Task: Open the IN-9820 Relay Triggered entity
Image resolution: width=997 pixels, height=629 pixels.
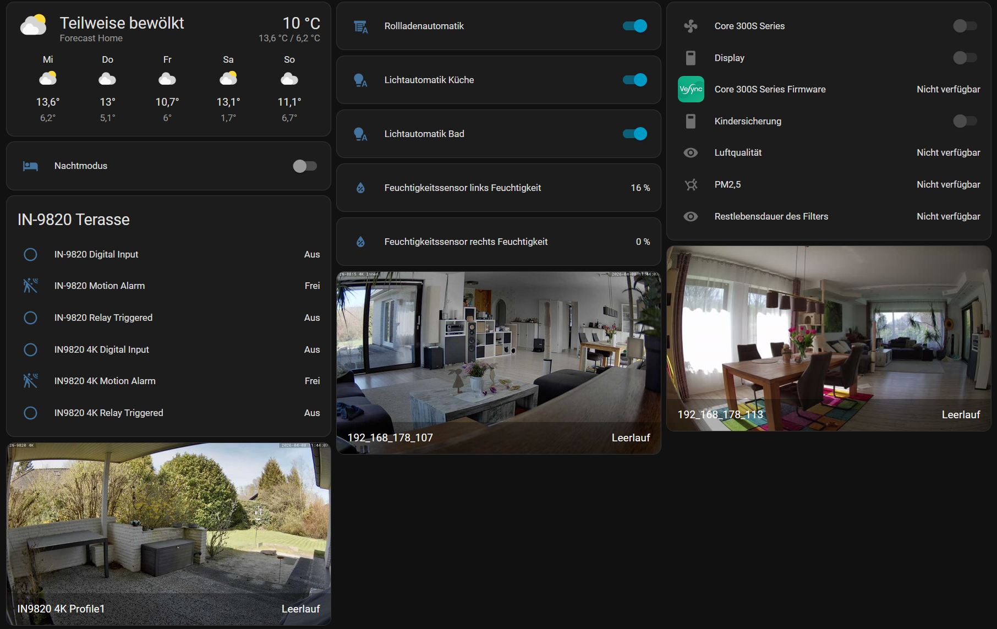Action: 103,318
